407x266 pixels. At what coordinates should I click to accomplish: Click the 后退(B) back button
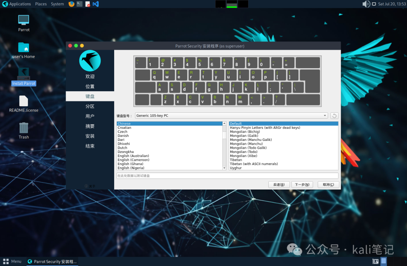[279, 185]
